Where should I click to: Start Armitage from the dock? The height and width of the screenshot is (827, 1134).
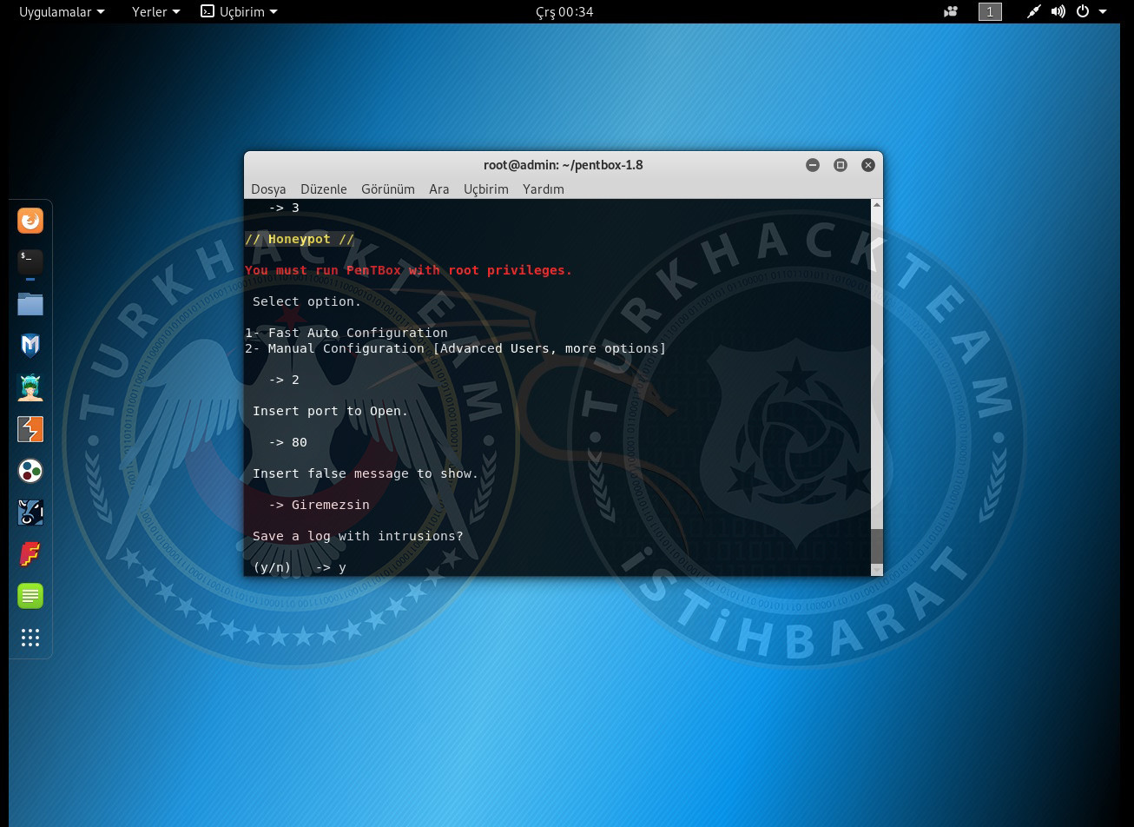[30, 387]
